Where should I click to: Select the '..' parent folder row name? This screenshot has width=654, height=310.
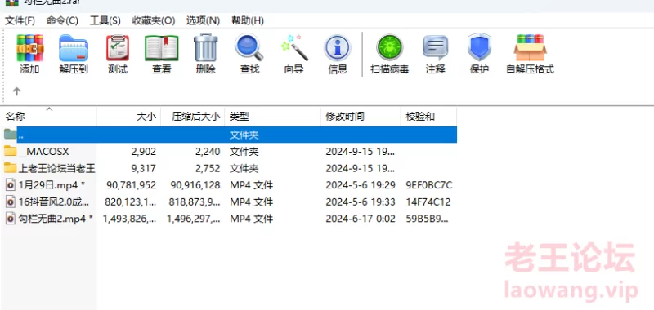[21, 136]
